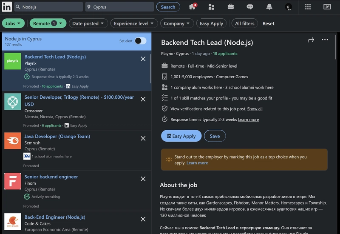Open the All filters panel
The height and width of the screenshot is (234, 340).
point(245,23)
